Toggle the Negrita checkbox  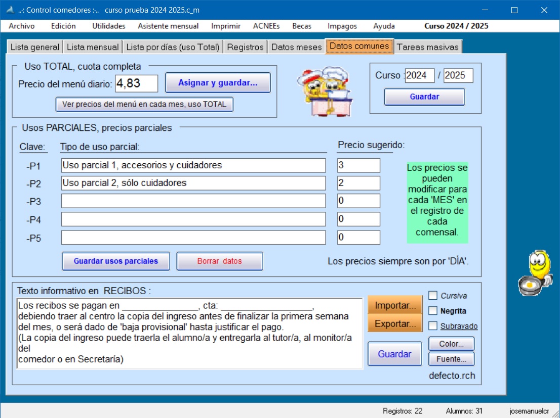tap(433, 311)
